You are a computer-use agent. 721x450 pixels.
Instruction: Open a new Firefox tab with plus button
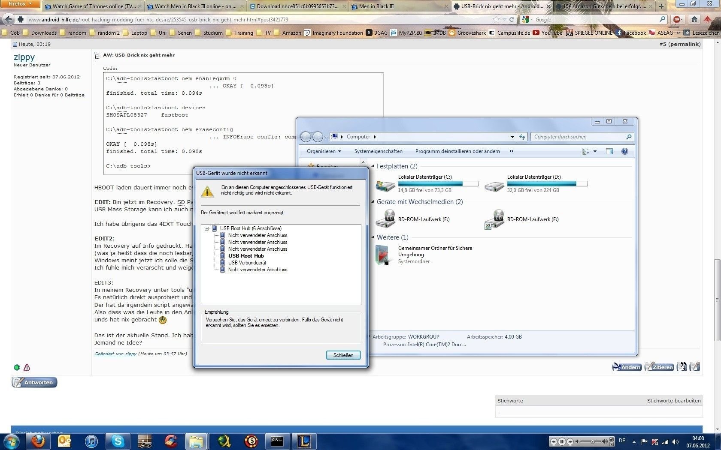point(661,6)
